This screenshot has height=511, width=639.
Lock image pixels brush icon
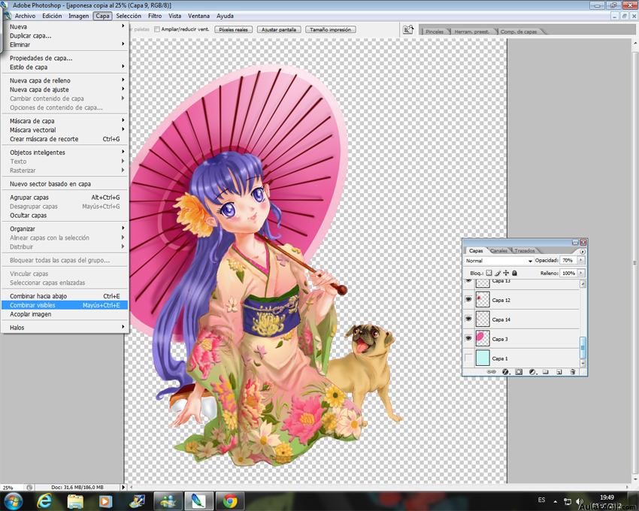click(x=498, y=273)
